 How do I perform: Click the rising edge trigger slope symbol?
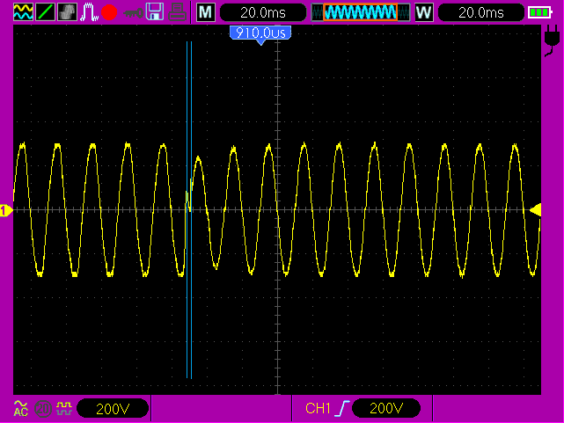pyautogui.click(x=341, y=408)
